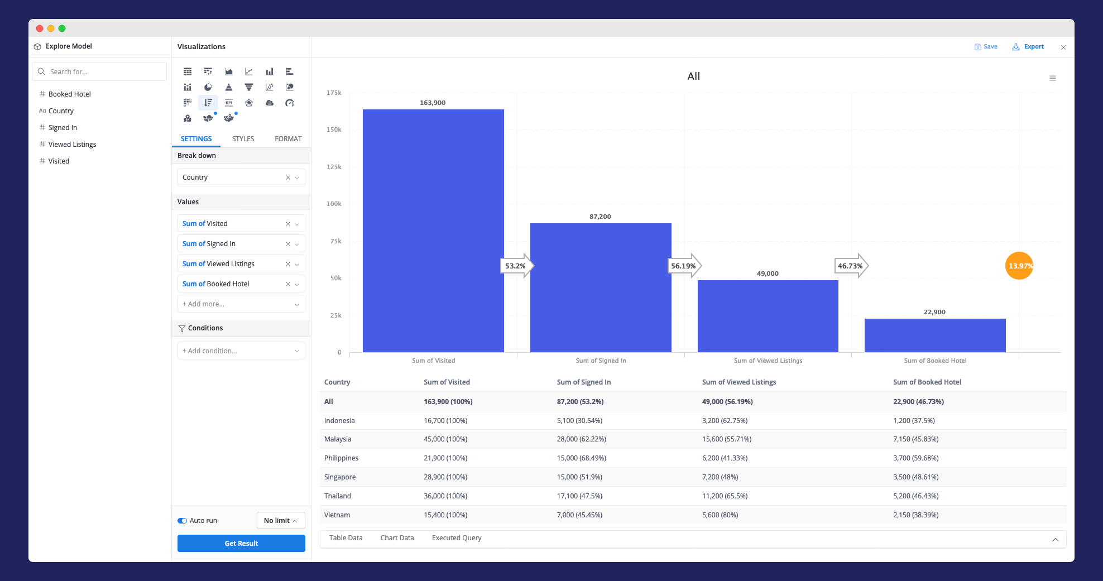This screenshot has height=581, width=1103.
Task: Open the chart hamburger menu
Action: tap(1052, 78)
